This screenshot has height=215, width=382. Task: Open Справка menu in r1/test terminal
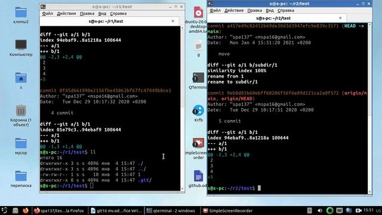118,13
